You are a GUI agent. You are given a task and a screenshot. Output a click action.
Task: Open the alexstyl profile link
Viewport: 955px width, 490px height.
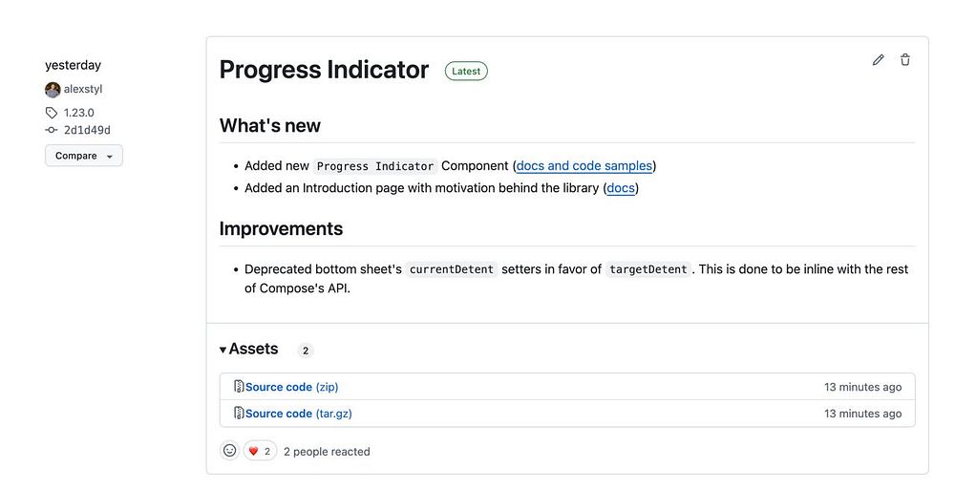83,90
